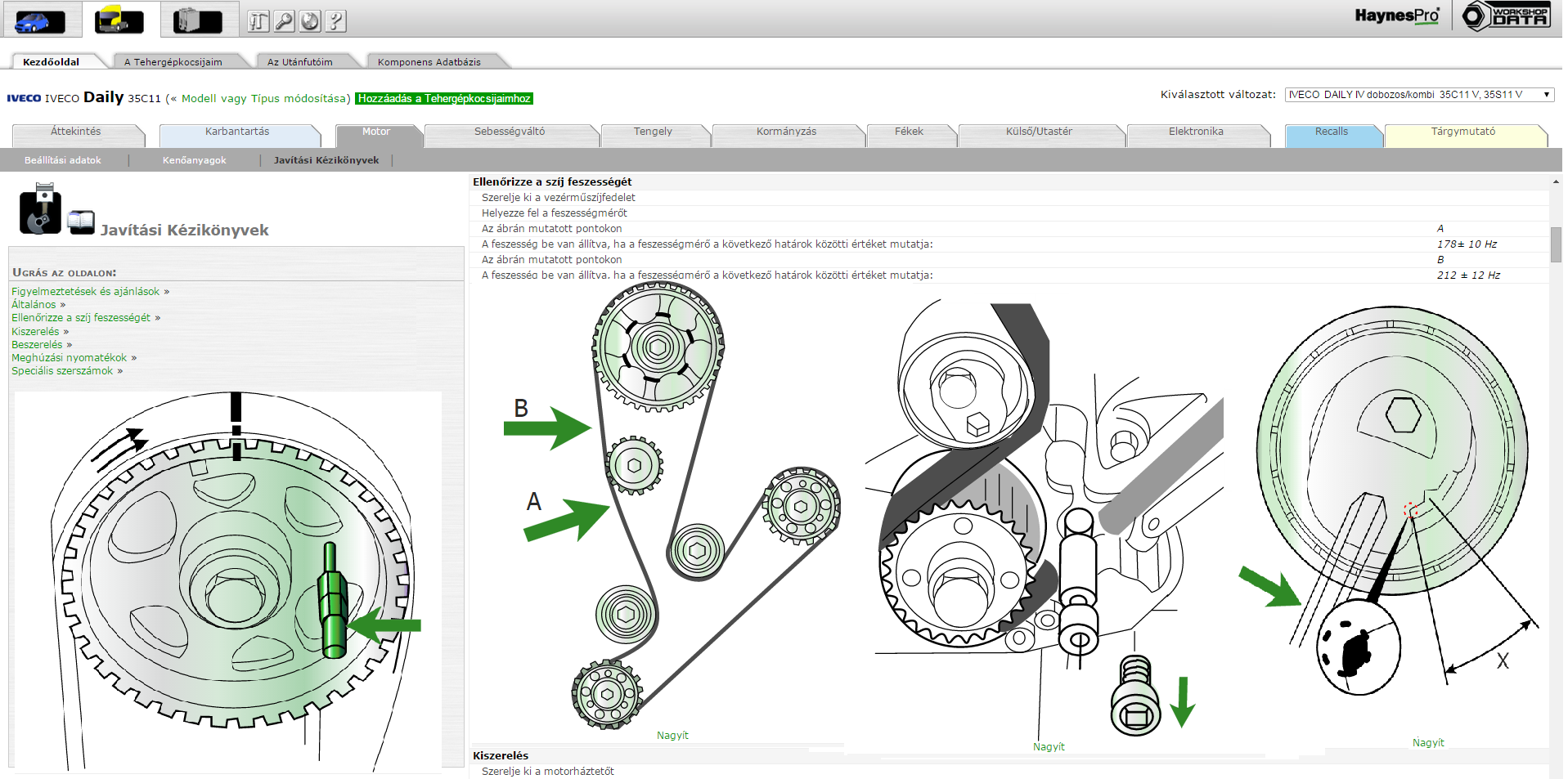1568x779 pixels.
Task: Open the grey trailer section icon
Action: 198,20
